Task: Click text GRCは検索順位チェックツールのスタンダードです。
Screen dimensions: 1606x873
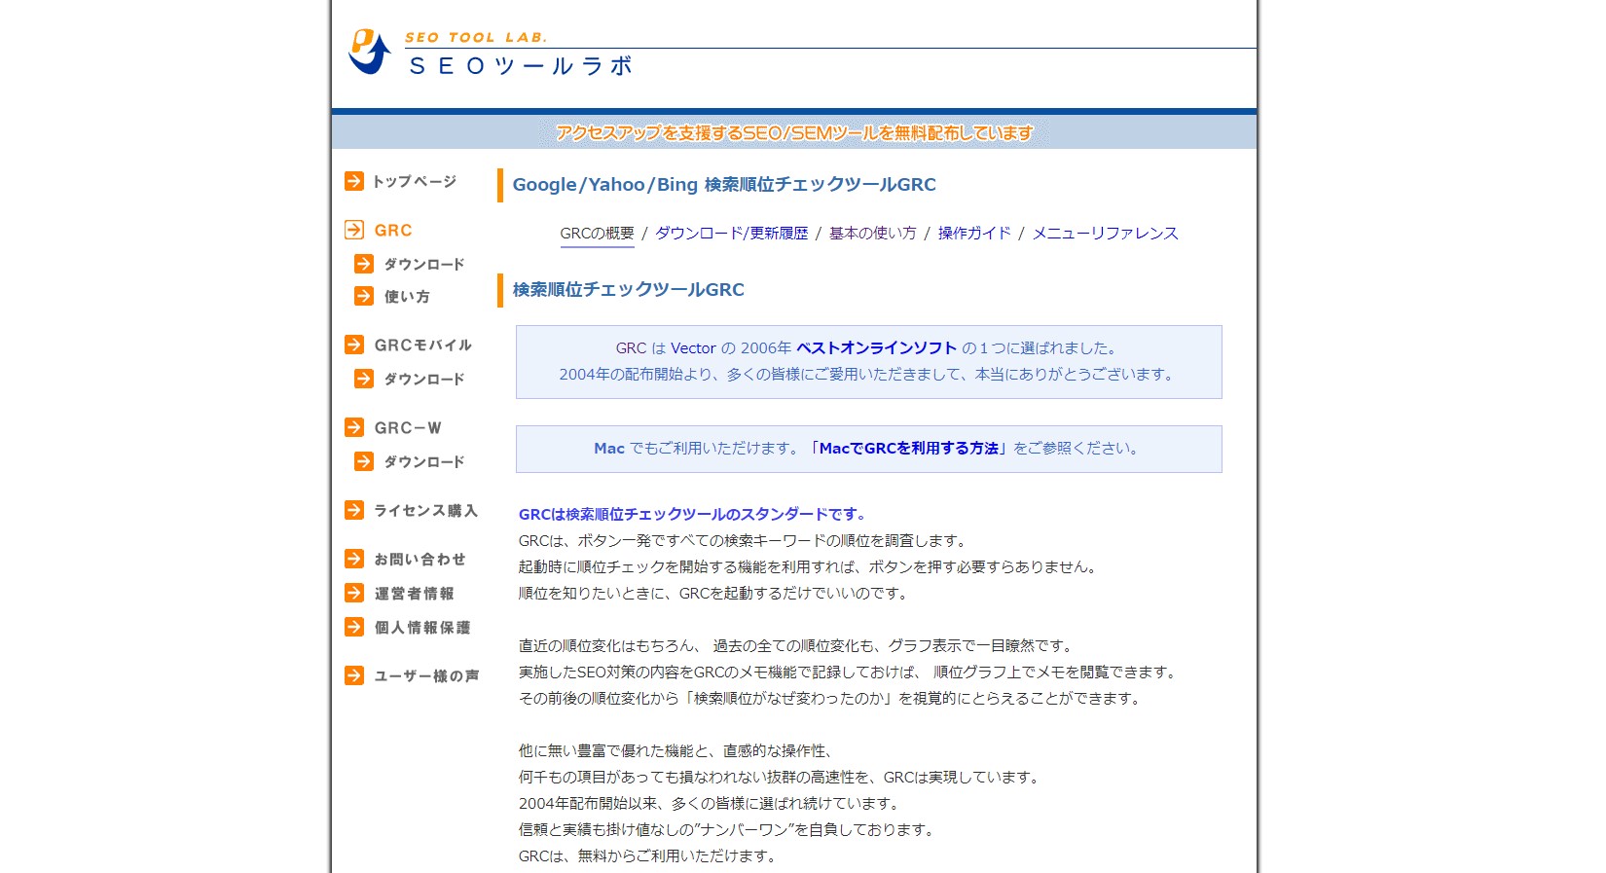Action: [x=693, y=515]
